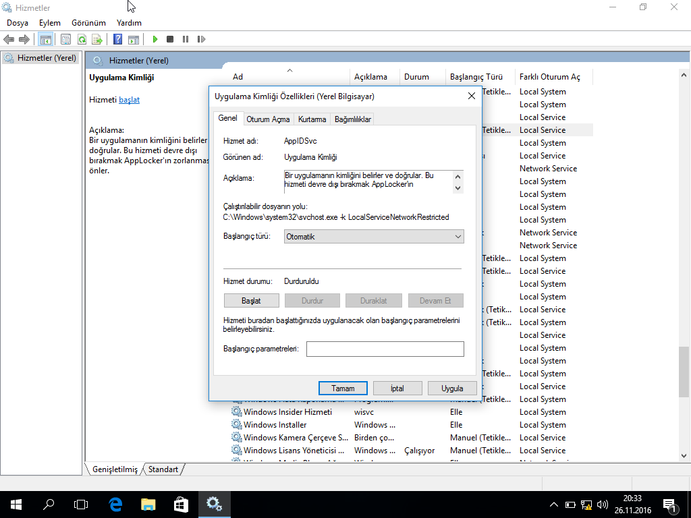Switch to the Bağımlılıklar tab
The width and height of the screenshot is (691, 518).
[353, 119]
